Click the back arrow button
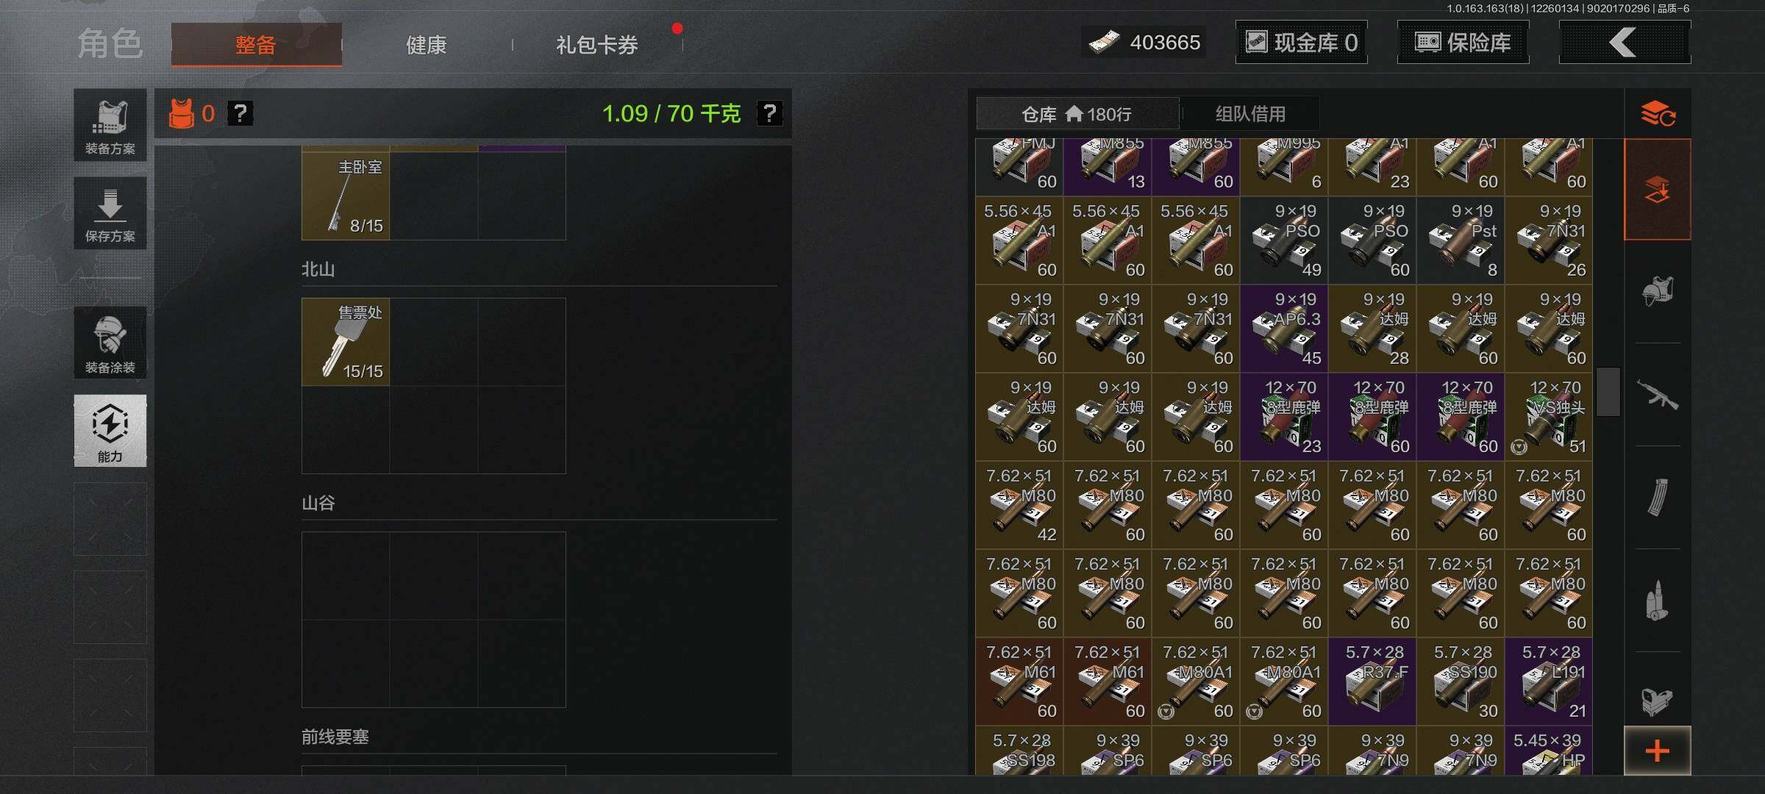 point(1625,43)
